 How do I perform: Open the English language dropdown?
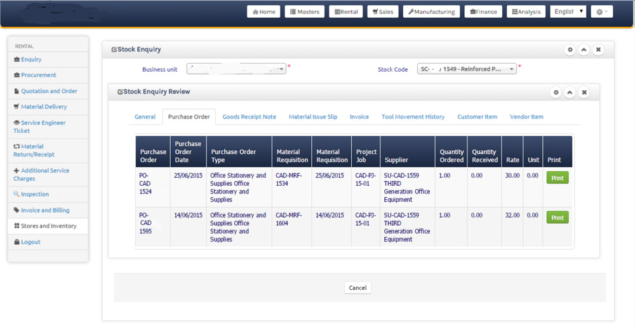click(x=568, y=11)
